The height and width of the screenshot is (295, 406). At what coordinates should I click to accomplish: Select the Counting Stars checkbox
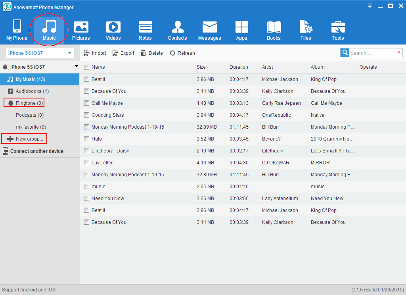click(86, 115)
